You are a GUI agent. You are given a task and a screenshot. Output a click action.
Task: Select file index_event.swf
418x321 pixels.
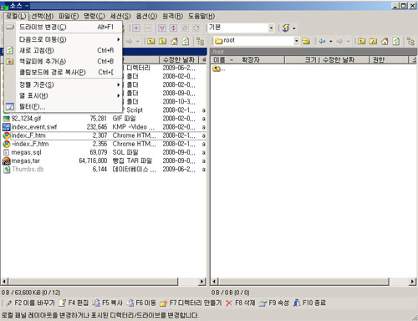33,127
